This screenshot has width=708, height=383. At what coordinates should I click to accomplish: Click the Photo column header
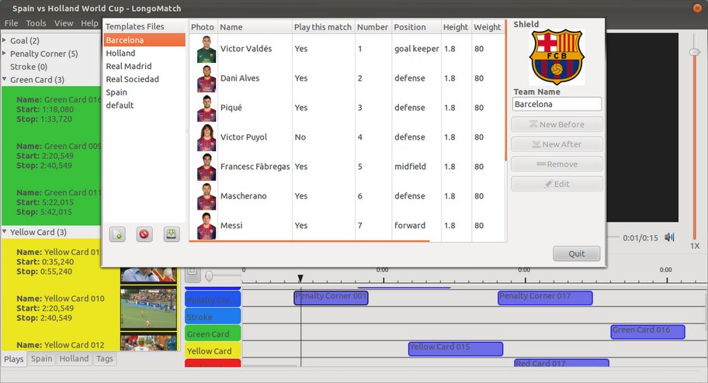pos(203,27)
